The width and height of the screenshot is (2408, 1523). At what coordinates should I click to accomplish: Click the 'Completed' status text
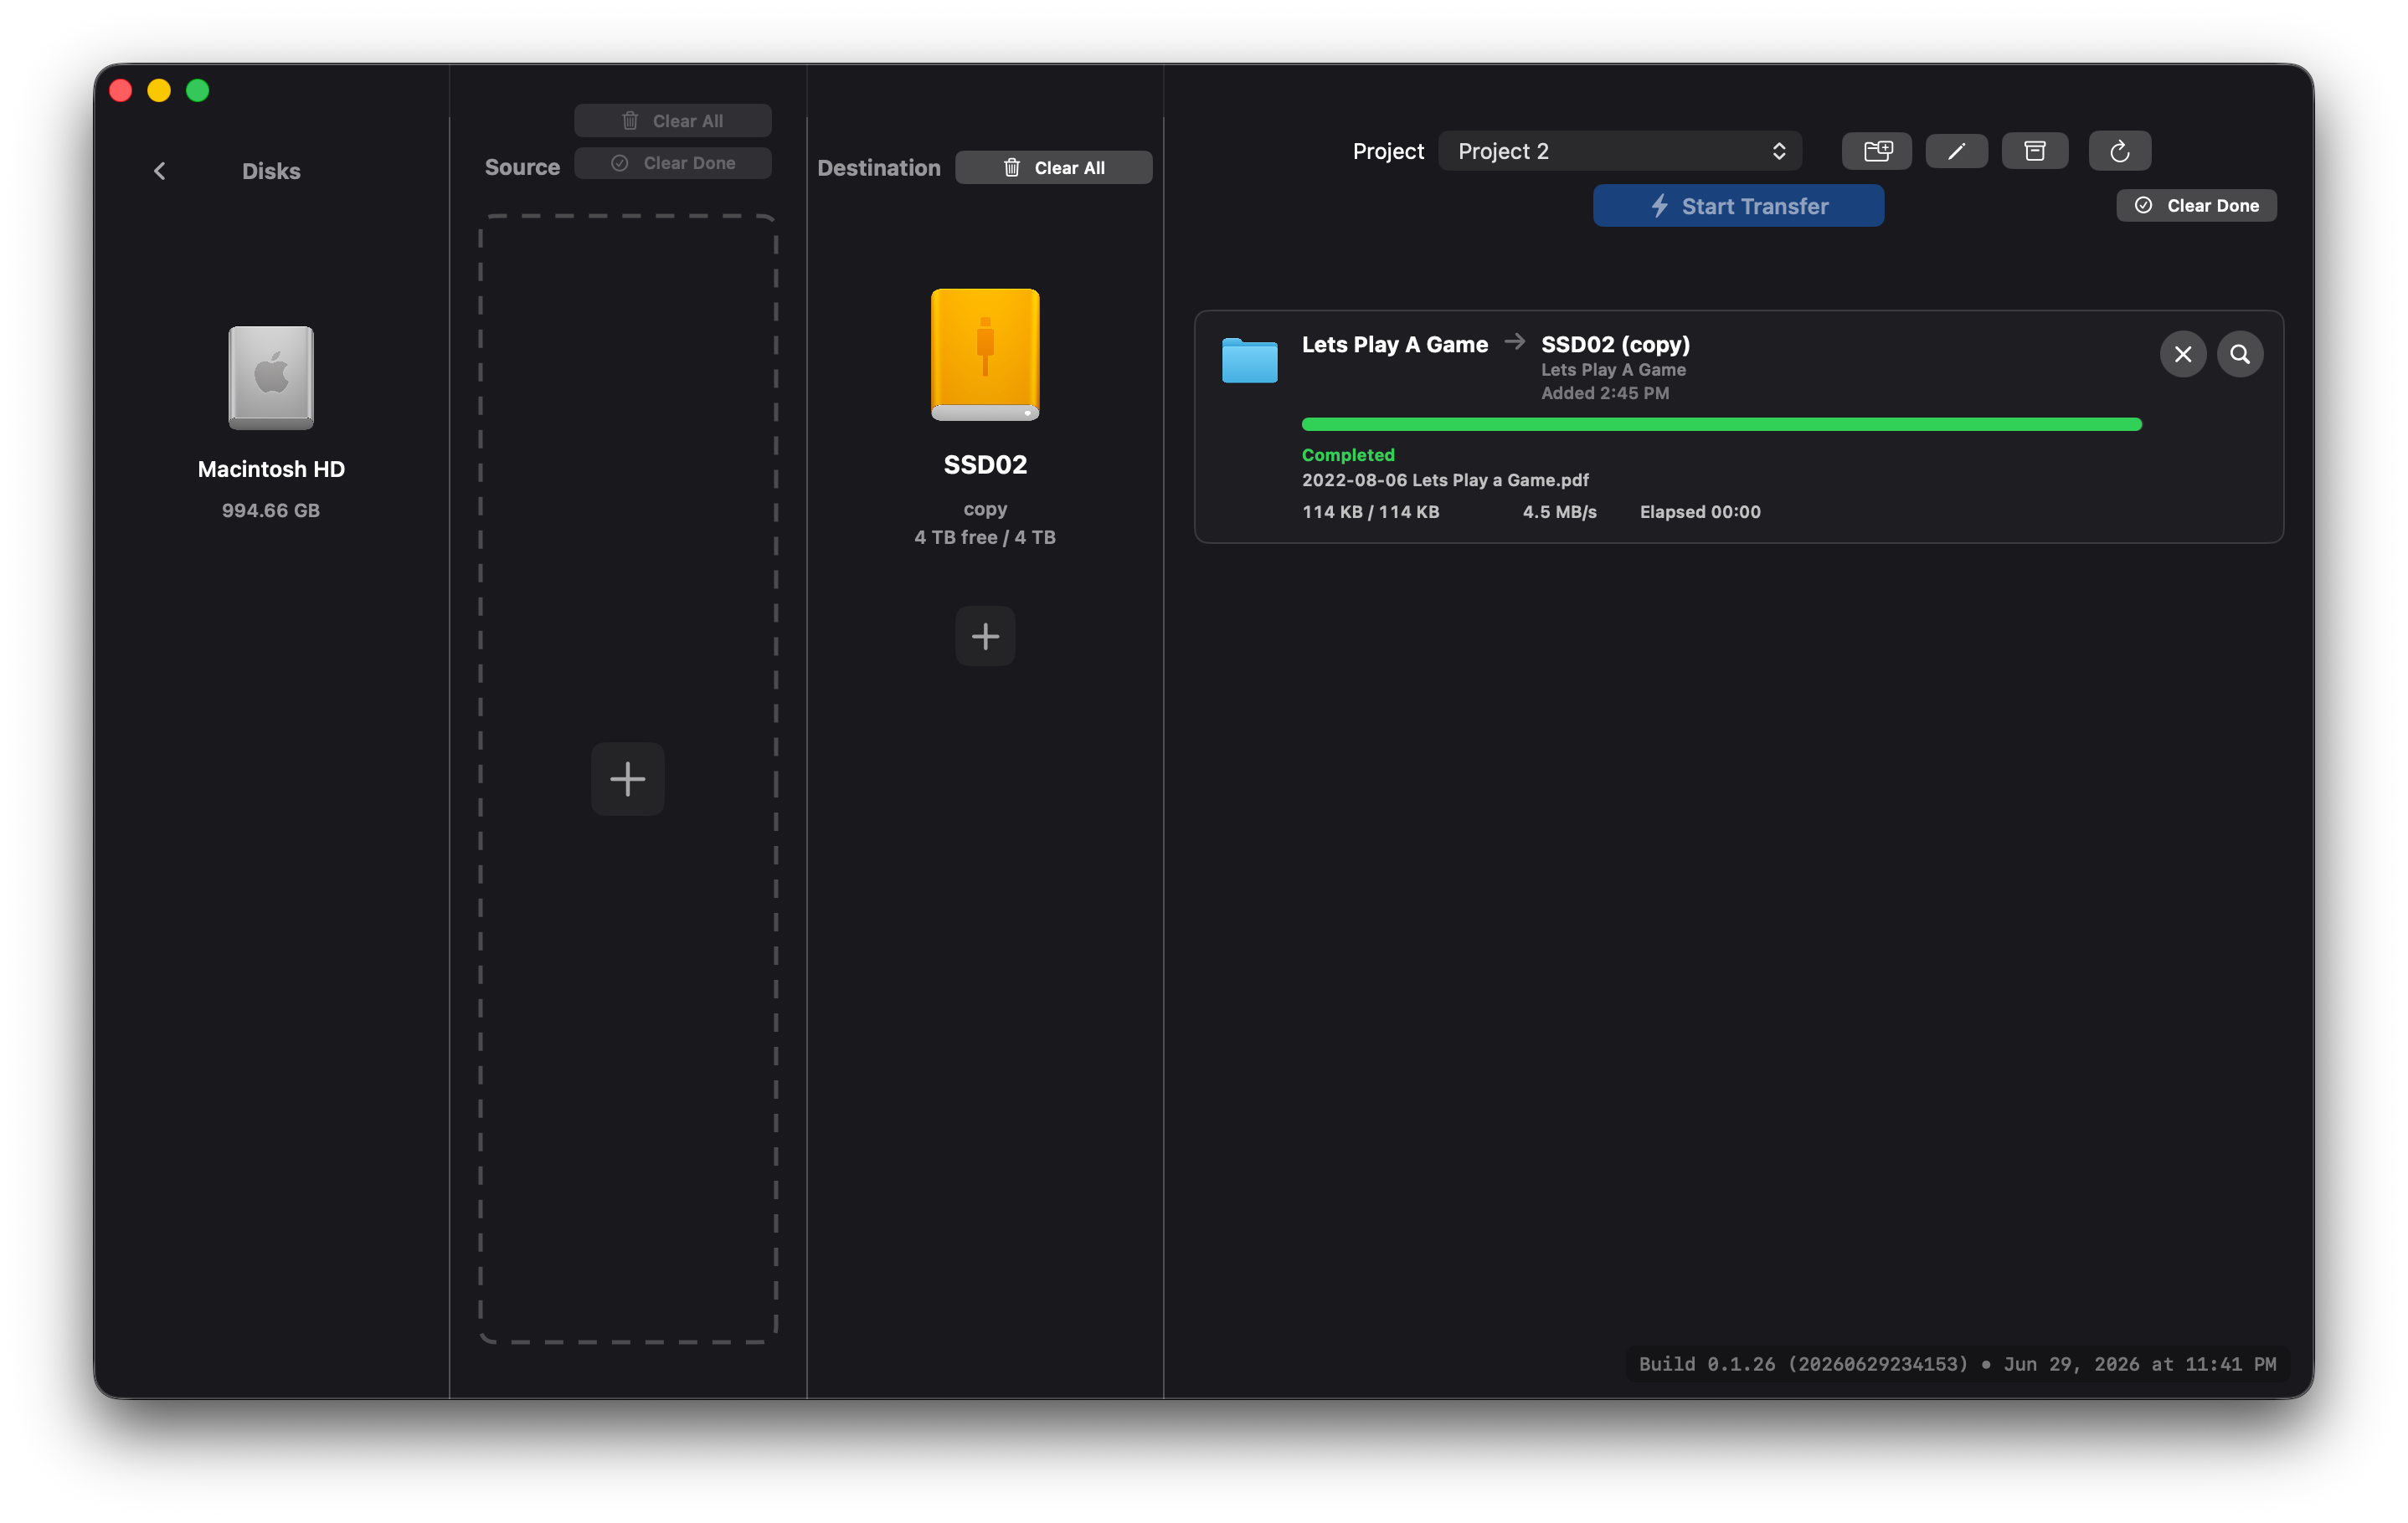point(1347,454)
